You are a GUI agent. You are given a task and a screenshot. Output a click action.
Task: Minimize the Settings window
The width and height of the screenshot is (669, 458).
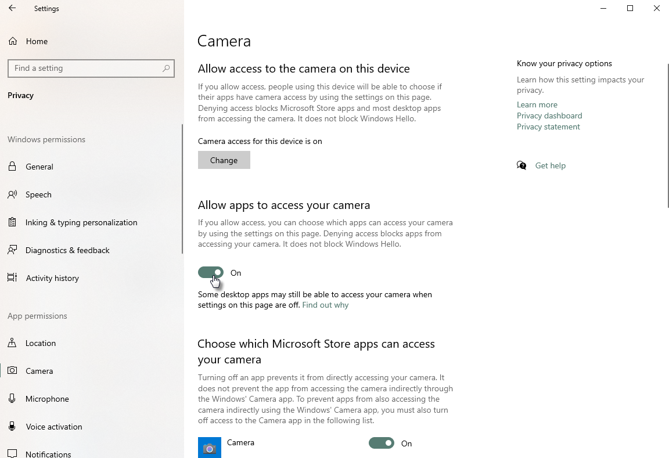pyautogui.click(x=603, y=8)
